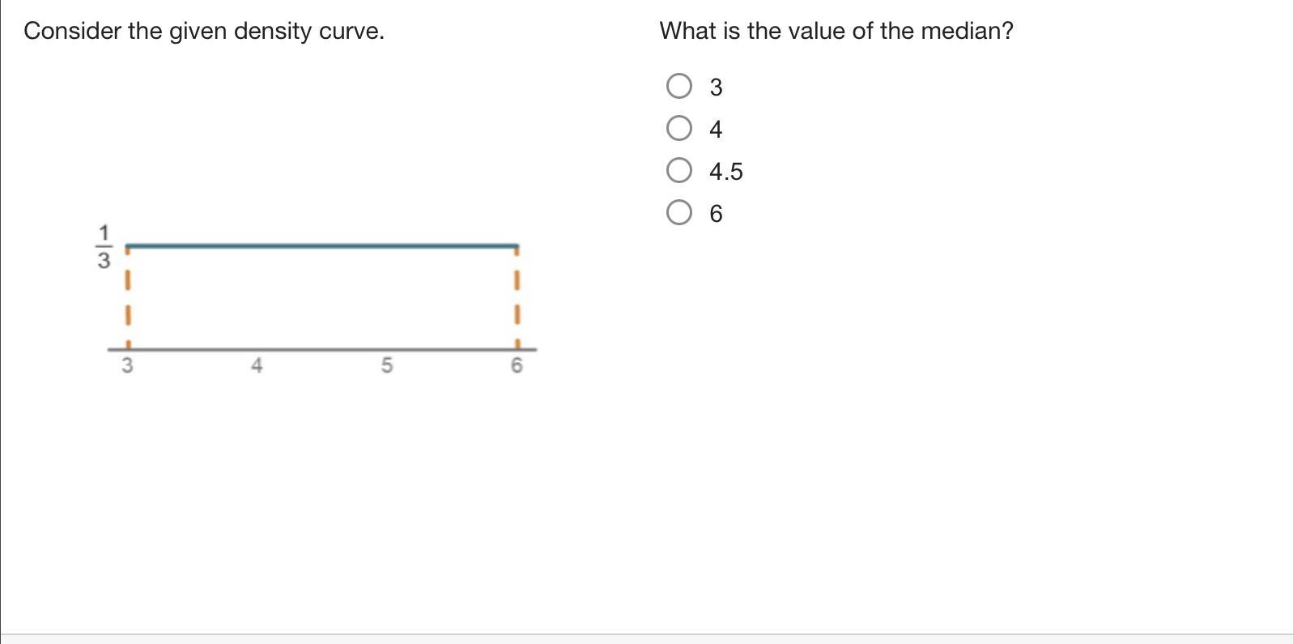
Task: Mark the radio button for answer 6
Action: point(678,212)
